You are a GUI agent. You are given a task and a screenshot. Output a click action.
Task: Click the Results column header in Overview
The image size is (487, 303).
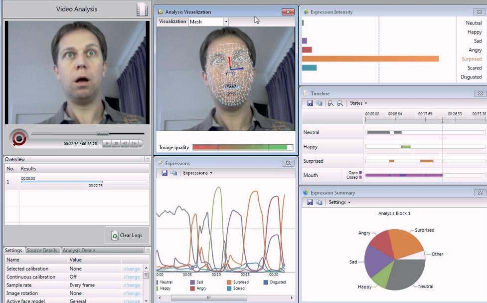(x=28, y=169)
